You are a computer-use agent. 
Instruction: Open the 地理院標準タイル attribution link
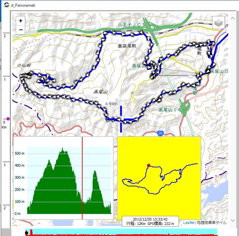click(x=211, y=223)
